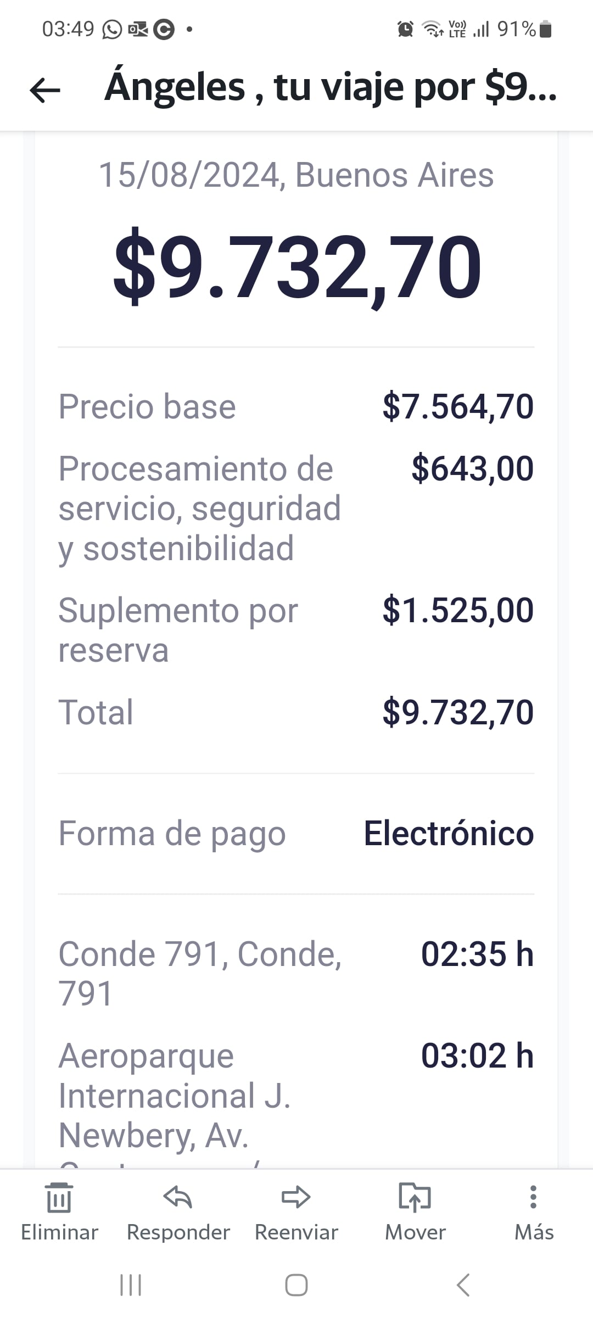This screenshot has height=1318, width=593.
Task: Tap the Suplemento por reserva amount
Action: [x=458, y=610]
